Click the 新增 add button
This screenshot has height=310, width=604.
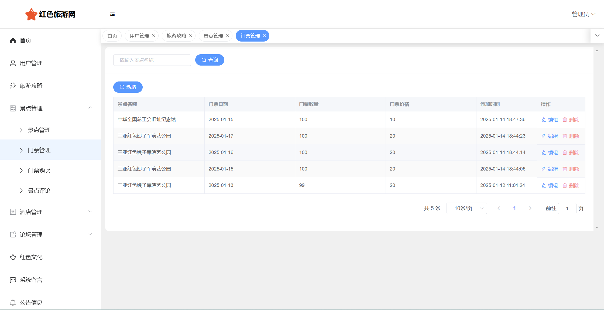[x=128, y=87]
